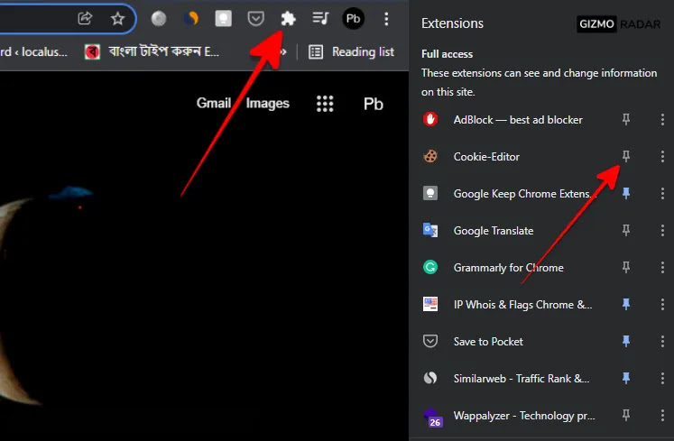This screenshot has height=441, width=674.
Task: Open the Google apps grid
Action: 325,104
